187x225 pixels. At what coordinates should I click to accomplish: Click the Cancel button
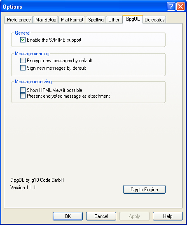point(101,216)
